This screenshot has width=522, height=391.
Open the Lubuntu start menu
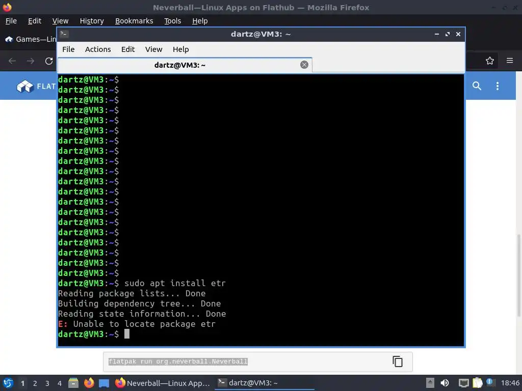click(x=8, y=383)
